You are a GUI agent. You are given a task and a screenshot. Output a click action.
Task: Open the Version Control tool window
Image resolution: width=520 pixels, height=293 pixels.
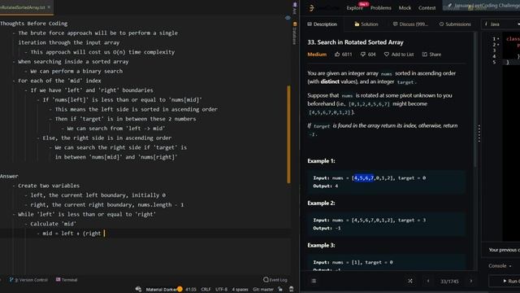click(x=29, y=280)
